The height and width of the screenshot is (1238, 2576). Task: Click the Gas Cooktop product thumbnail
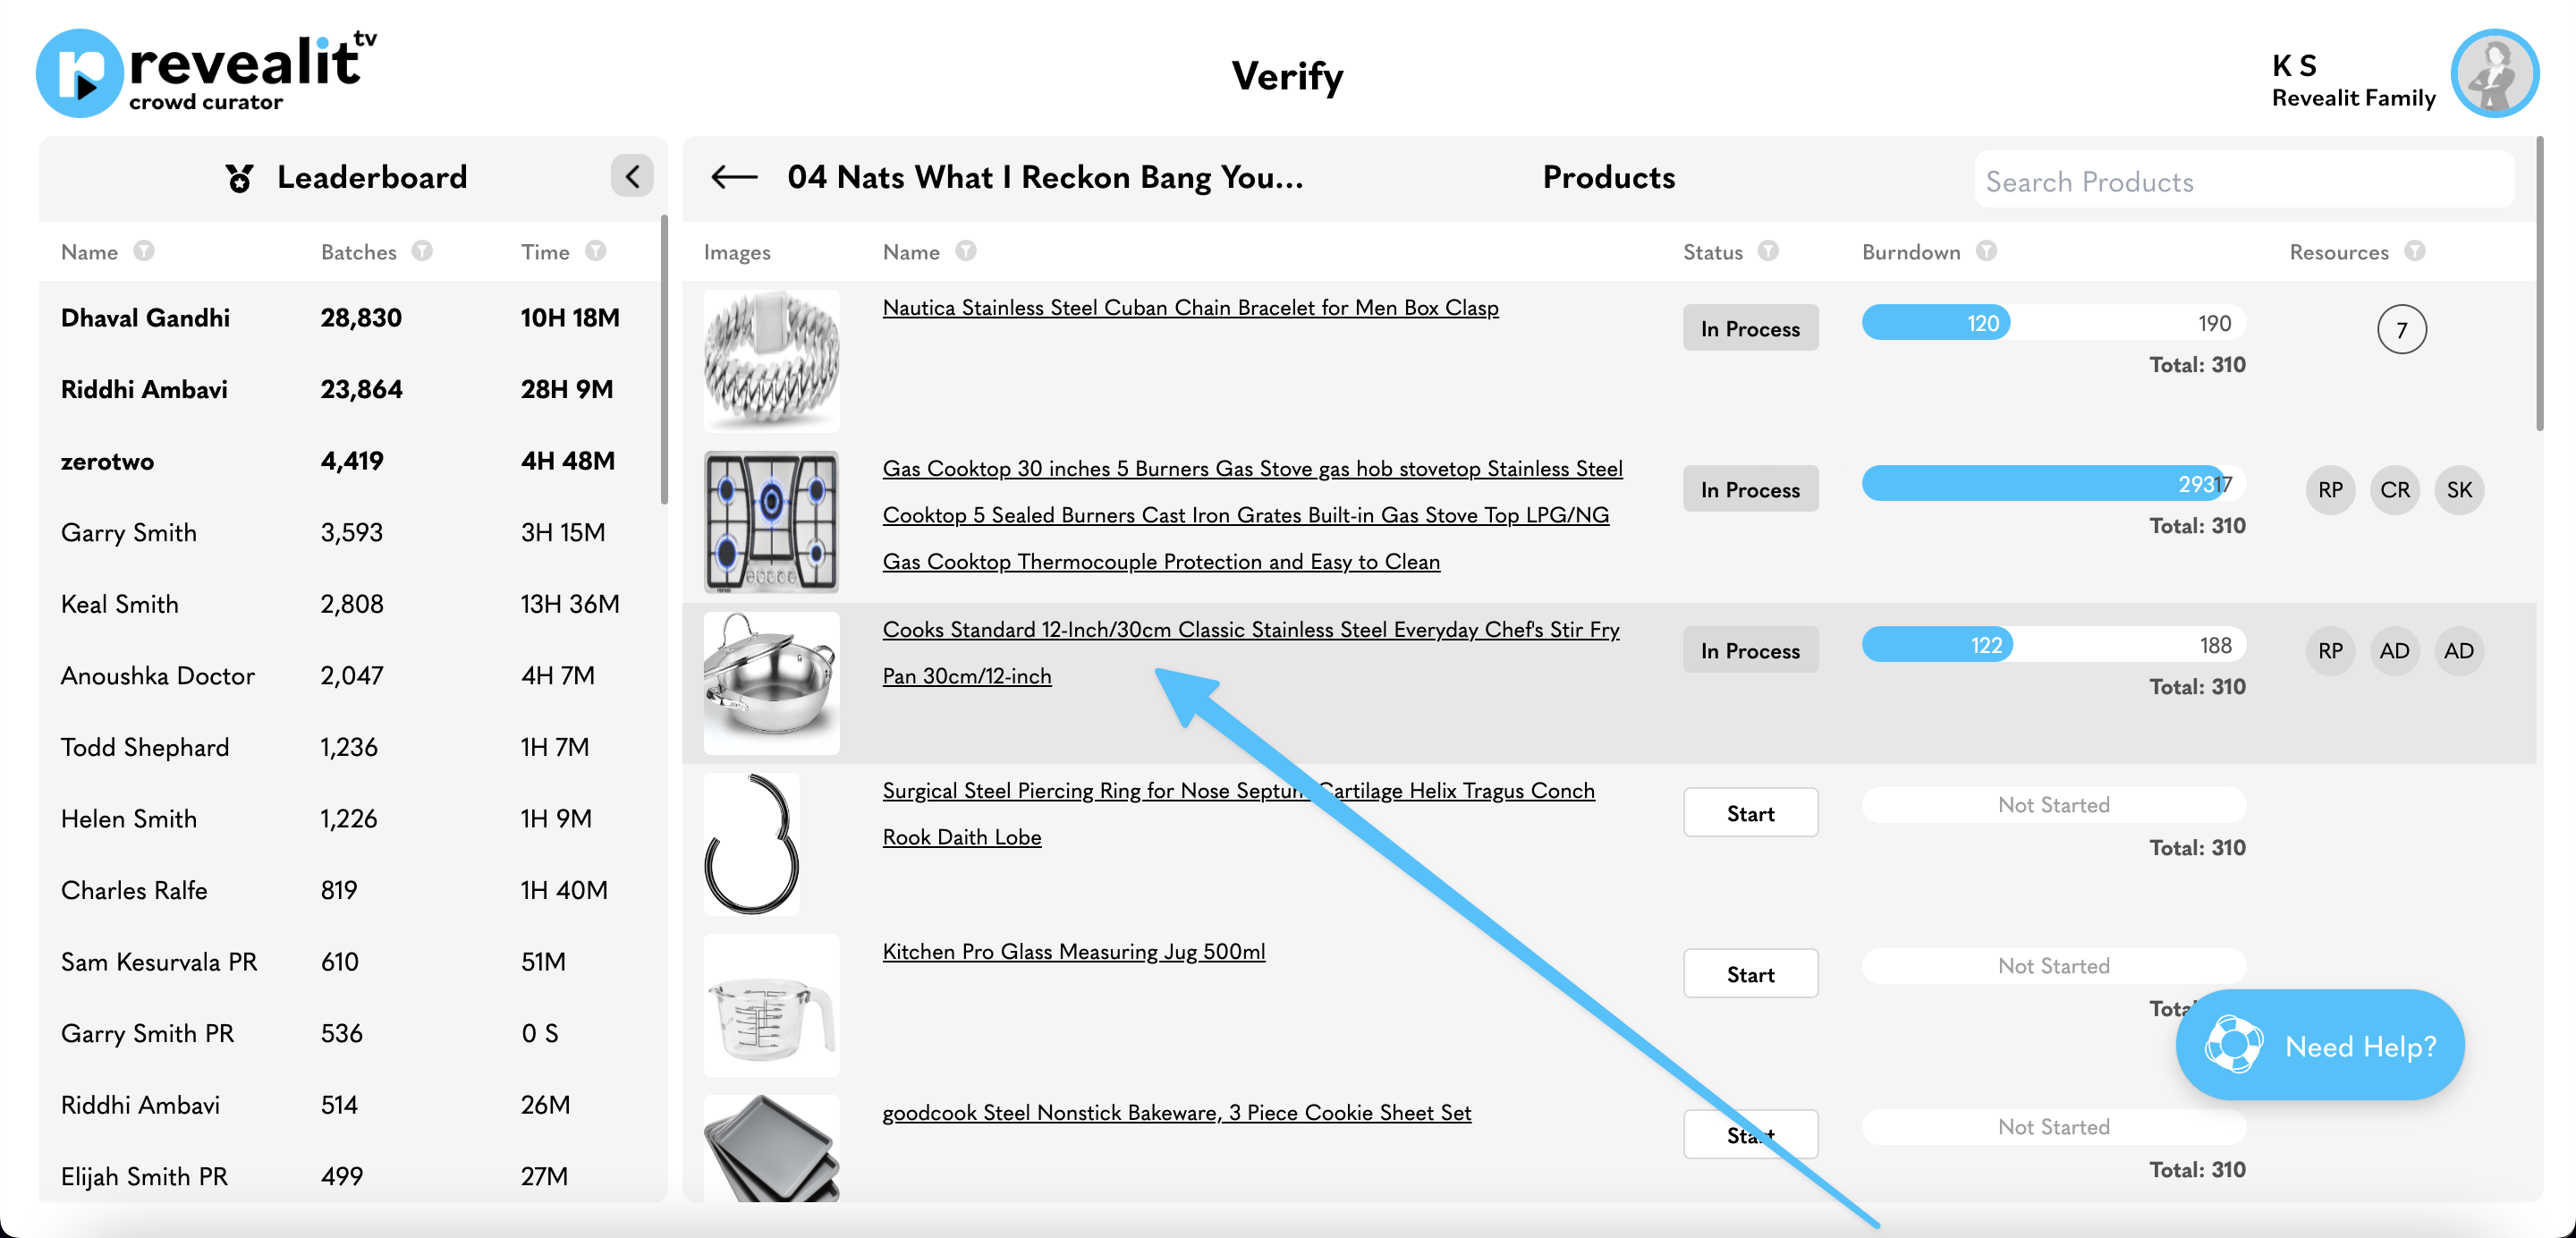click(771, 521)
